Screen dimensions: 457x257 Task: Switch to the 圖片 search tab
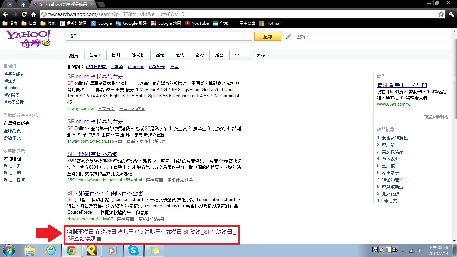(x=116, y=55)
